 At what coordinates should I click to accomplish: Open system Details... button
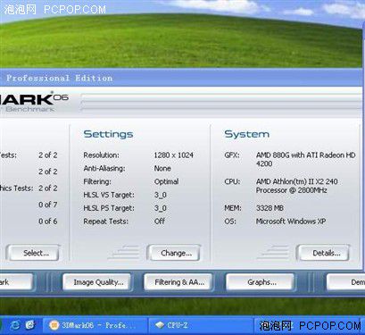click(x=324, y=253)
